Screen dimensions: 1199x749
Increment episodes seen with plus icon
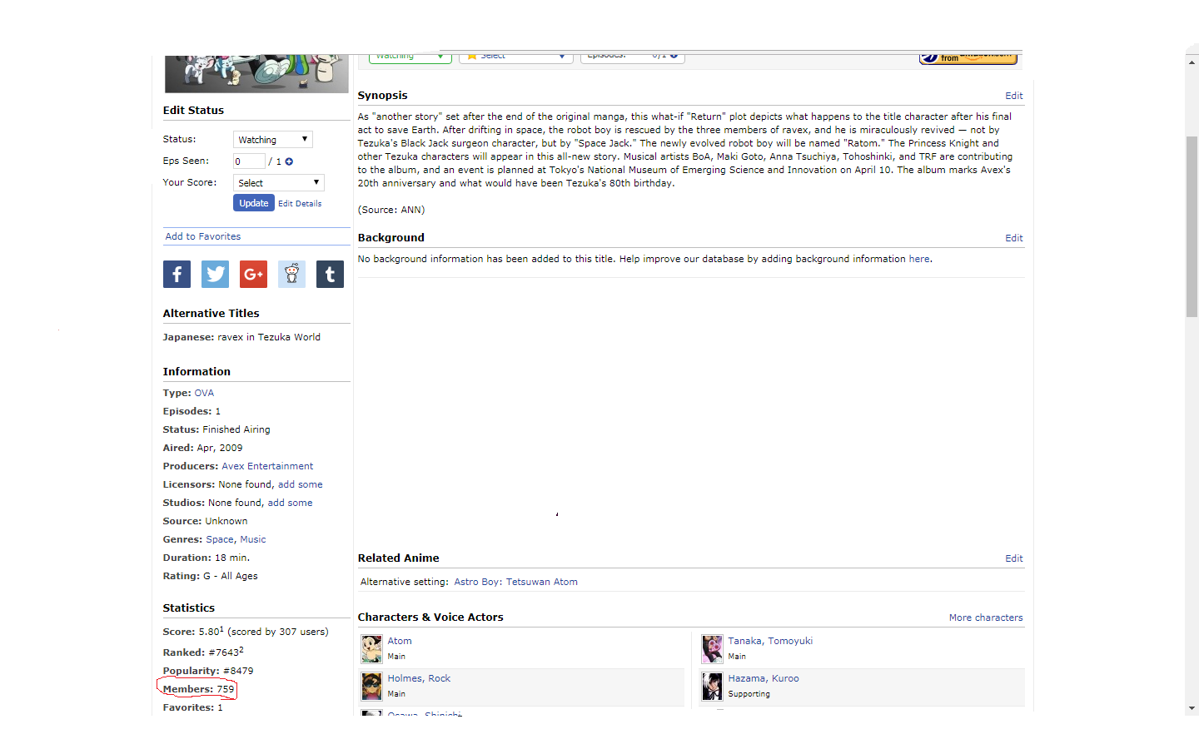289,161
